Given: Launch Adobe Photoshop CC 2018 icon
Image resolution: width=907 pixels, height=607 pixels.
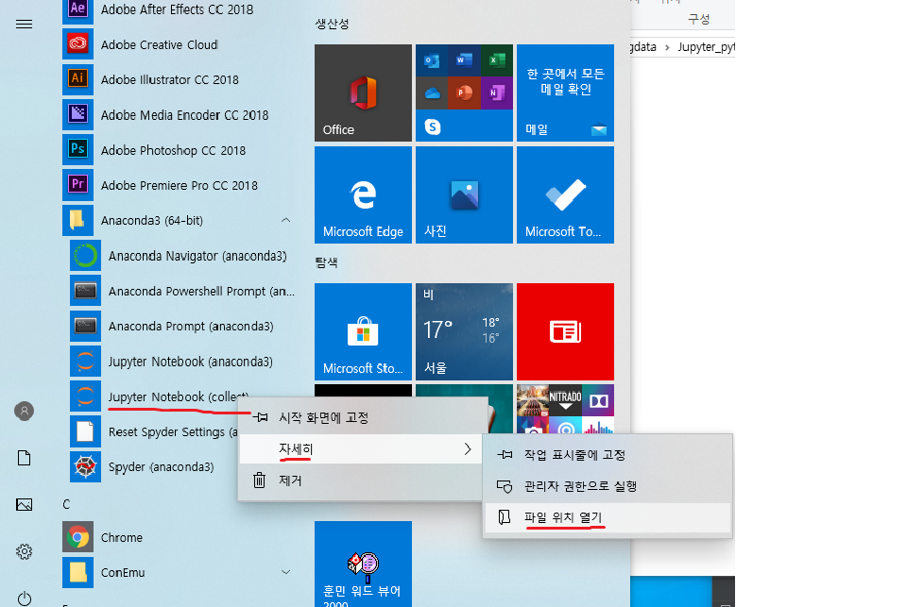Looking at the screenshot, I should pos(77,150).
